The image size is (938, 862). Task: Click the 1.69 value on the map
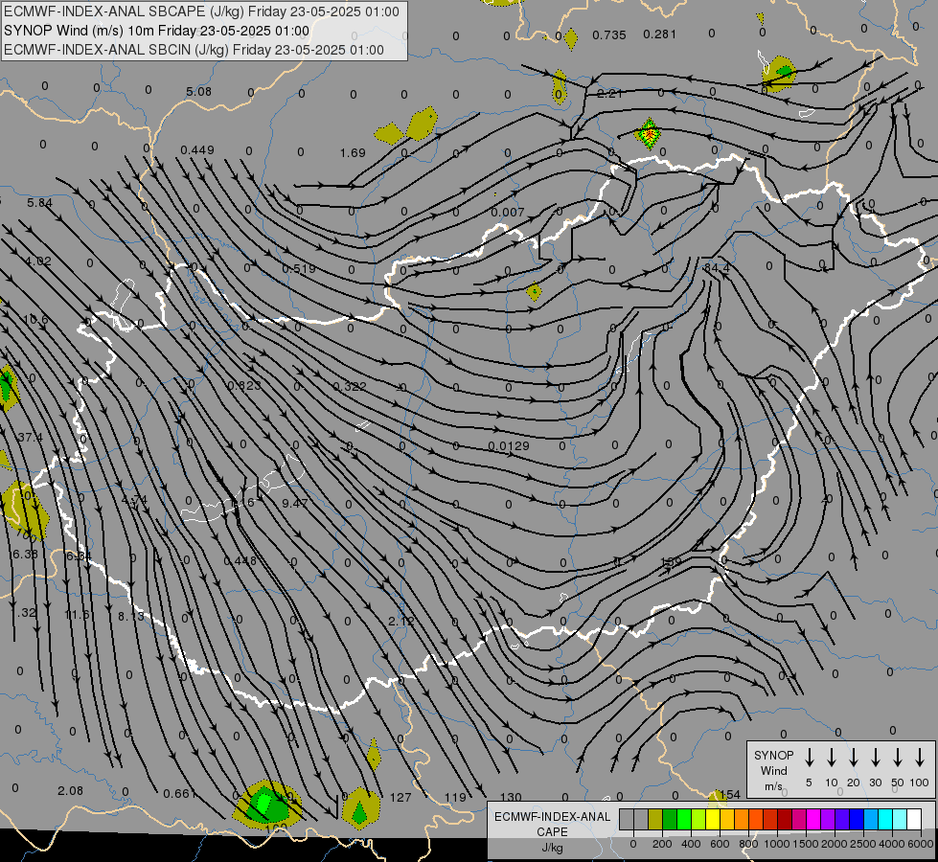coord(353,153)
